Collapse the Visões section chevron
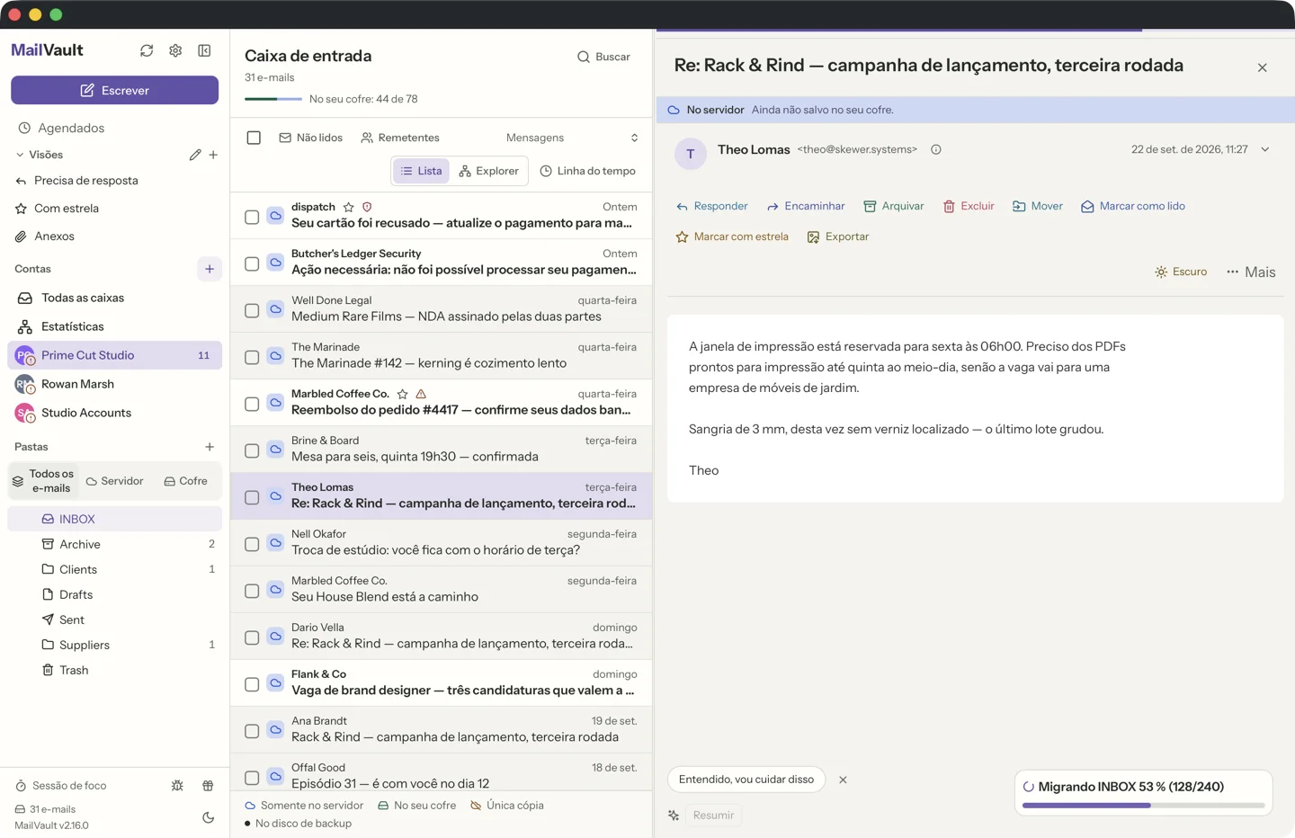The height and width of the screenshot is (838, 1295). [x=20, y=155]
